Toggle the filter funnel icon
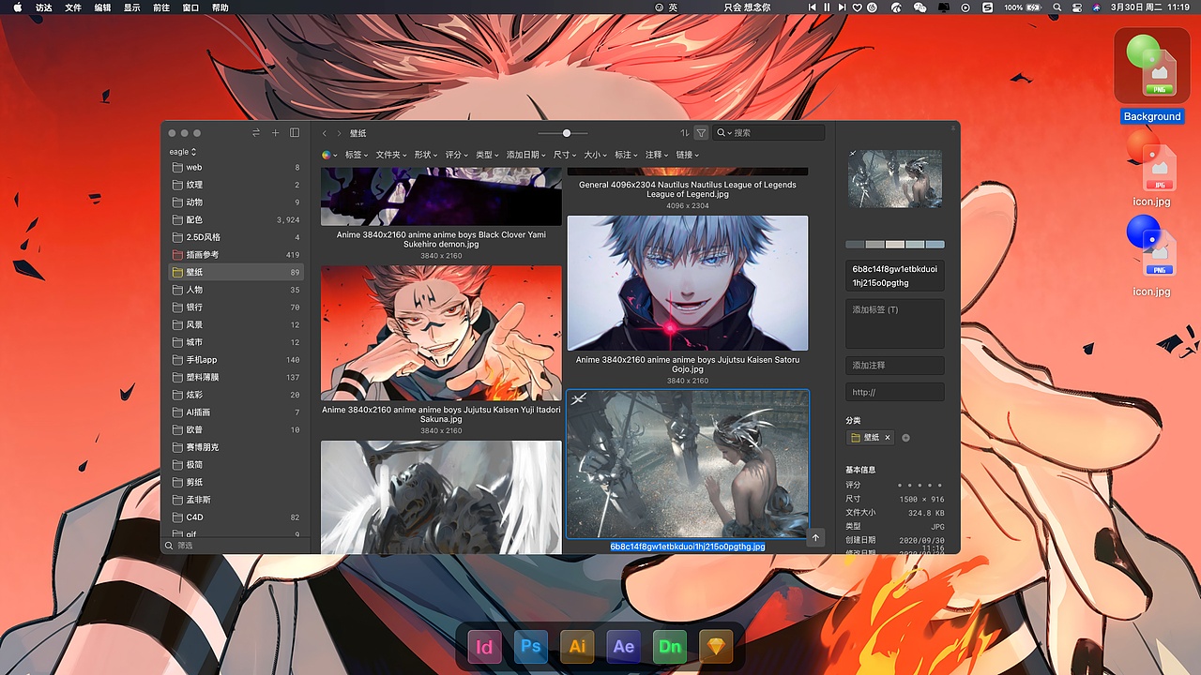The image size is (1201, 675). (701, 133)
